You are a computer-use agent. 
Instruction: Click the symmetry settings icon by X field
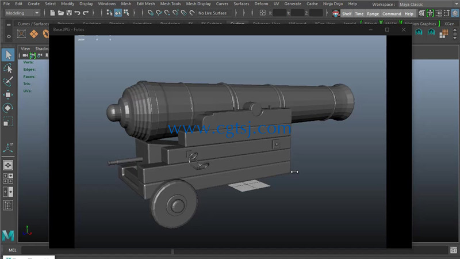coord(263,13)
